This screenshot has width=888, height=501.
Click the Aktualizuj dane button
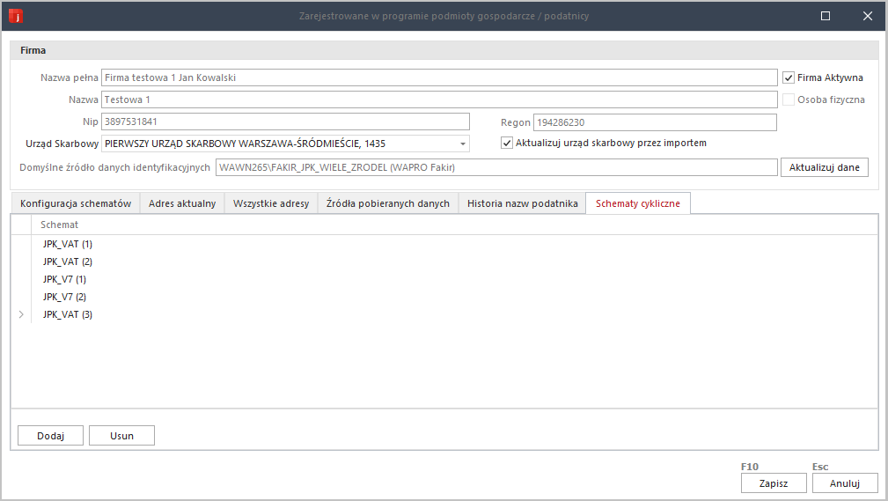(x=824, y=167)
